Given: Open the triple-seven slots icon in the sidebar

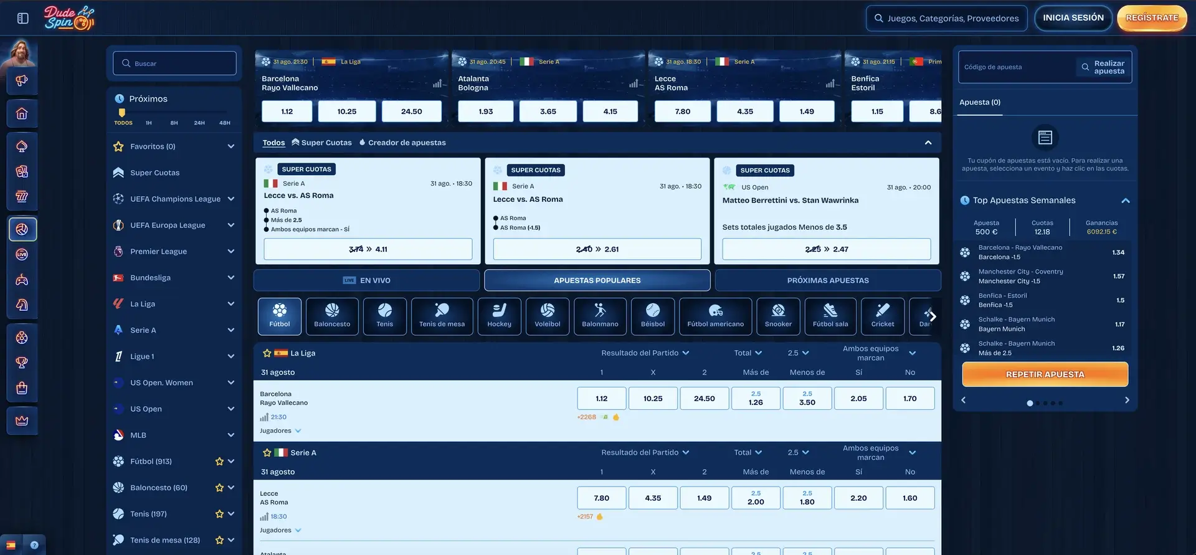Looking at the screenshot, I should [x=22, y=197].
